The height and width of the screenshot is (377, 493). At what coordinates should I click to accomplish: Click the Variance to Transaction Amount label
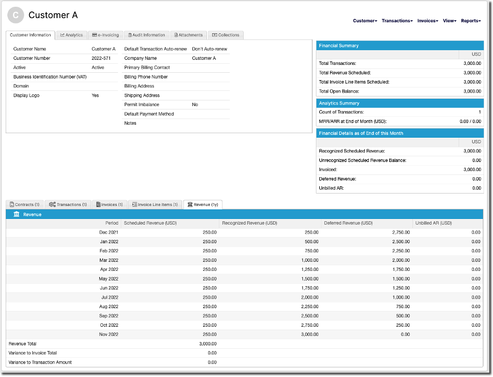[x=40, y=362]
